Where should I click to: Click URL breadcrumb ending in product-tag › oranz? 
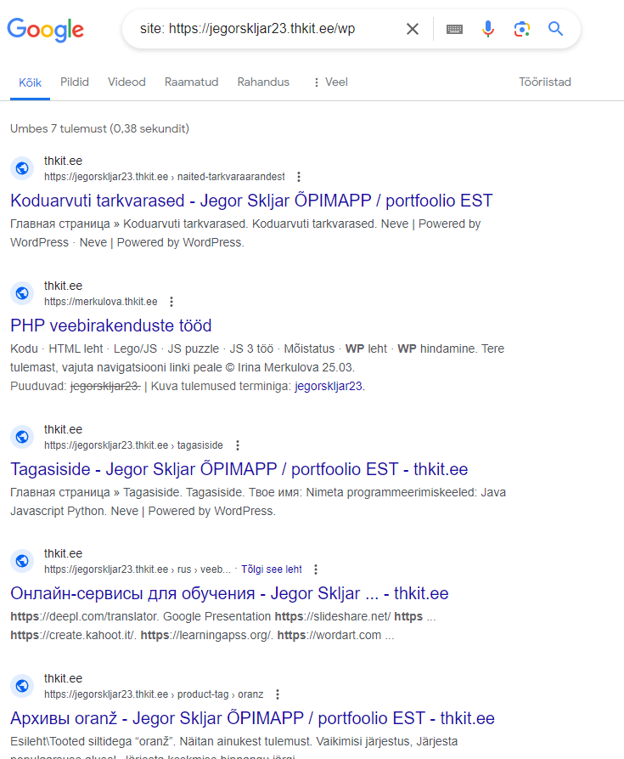pyautogui.click(x=154, y=694)
